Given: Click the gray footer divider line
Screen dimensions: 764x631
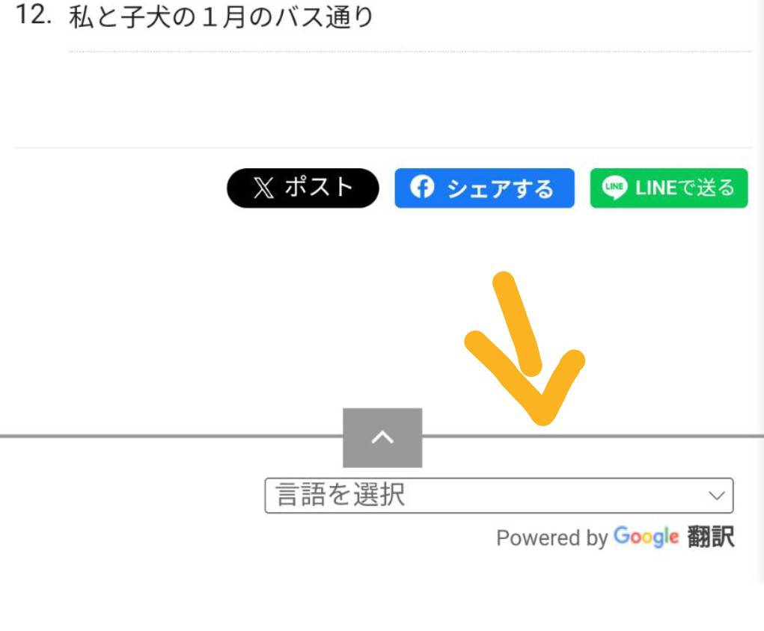Looking at the screenshot, I should pos(187,435).
